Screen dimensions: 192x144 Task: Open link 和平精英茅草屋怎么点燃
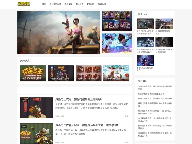pyautogui.click(x=164, y=33)
